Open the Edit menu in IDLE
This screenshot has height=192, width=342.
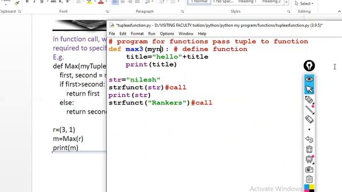(122, 34)
